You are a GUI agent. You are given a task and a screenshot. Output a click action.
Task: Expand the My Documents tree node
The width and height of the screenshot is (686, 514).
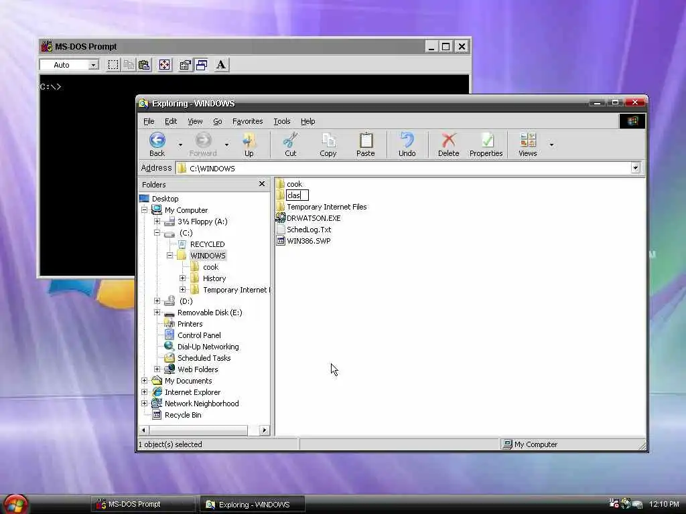pyautogui.click(x=145, y=380)
